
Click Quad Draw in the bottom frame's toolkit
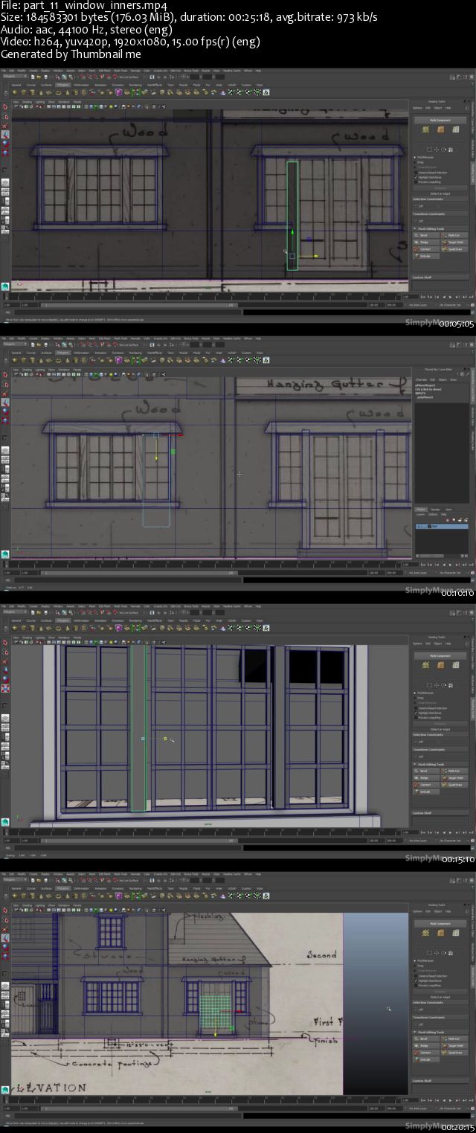coord(453,1053)
